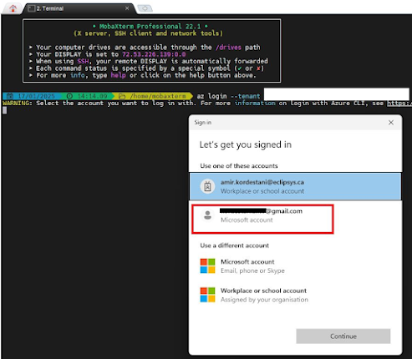Open the https link in the warning line

click(x=399, y=104)
